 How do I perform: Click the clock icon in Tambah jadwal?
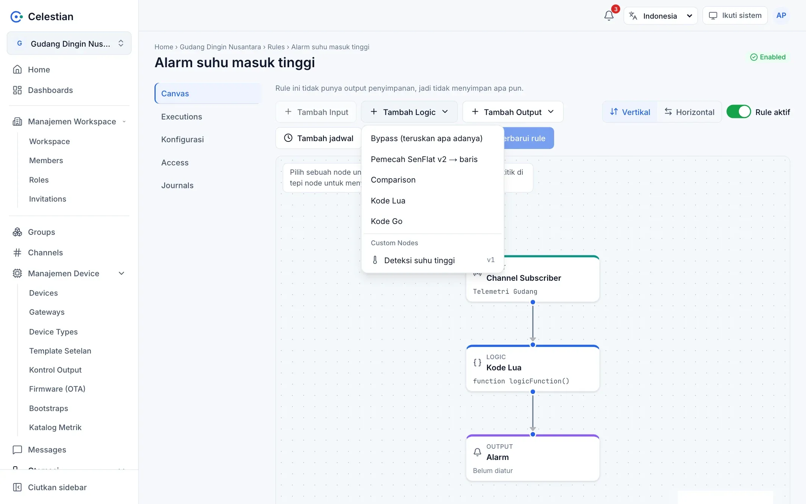pos(288,138)
